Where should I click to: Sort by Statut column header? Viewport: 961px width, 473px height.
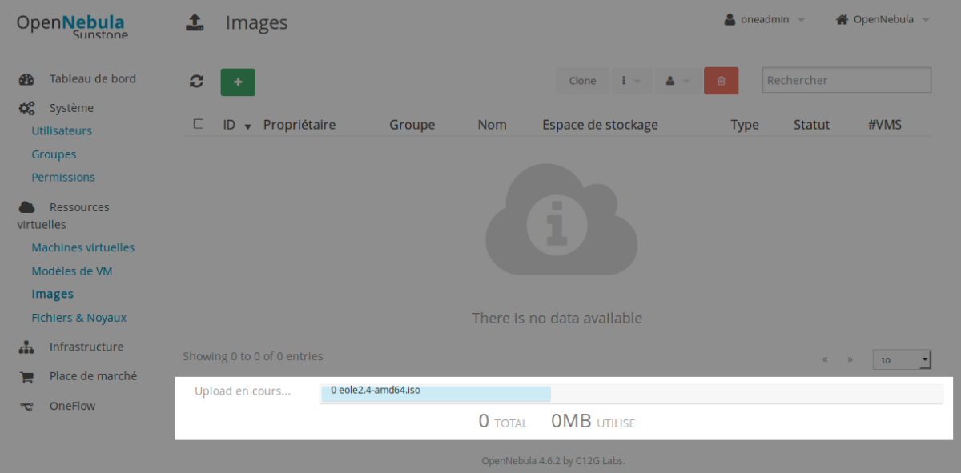point(811,125)
